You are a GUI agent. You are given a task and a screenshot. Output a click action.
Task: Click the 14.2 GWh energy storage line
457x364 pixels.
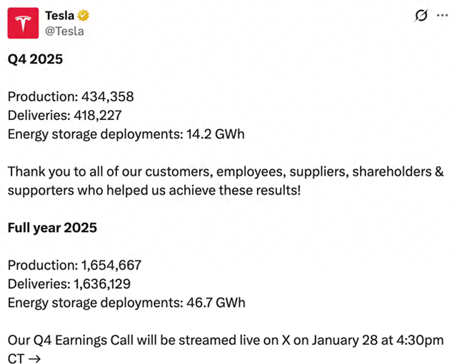coord(126,133)
